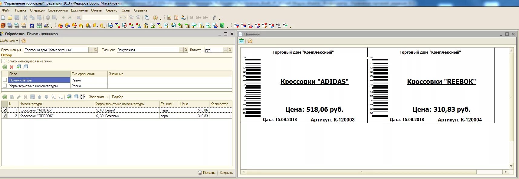Click the Количество column header
This screenshot has height=179, width=519.
pos(221,104)
